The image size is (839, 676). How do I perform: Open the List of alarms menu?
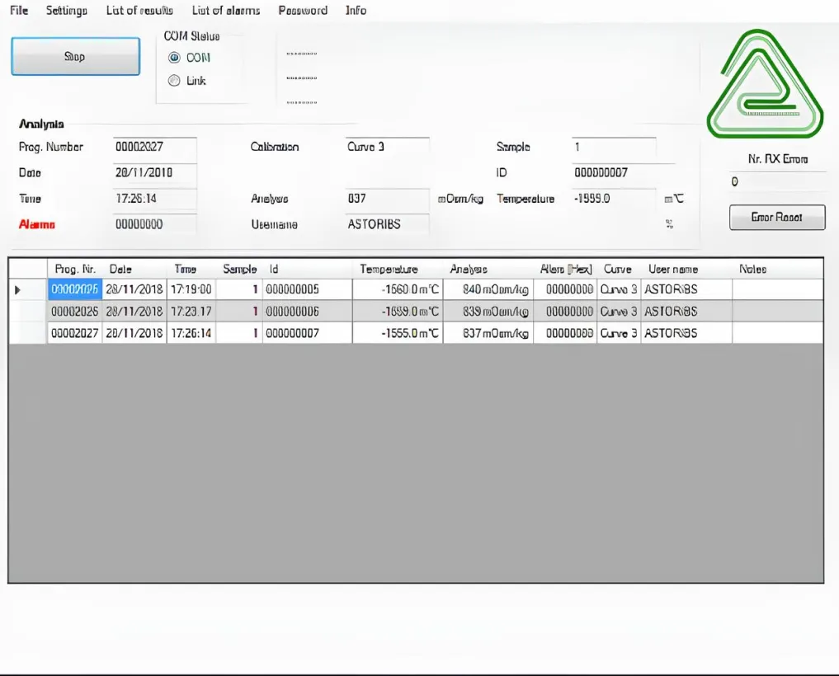pos(225,11)
